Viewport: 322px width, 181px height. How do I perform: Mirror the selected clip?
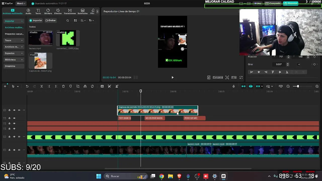[85, 86]
